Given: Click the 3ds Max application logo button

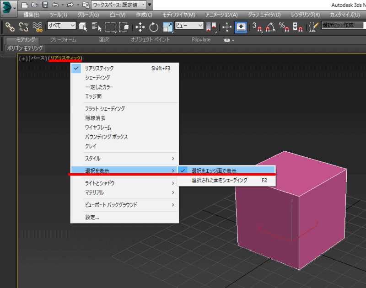Looking at the screenshot, I should [x=7, y=7].
